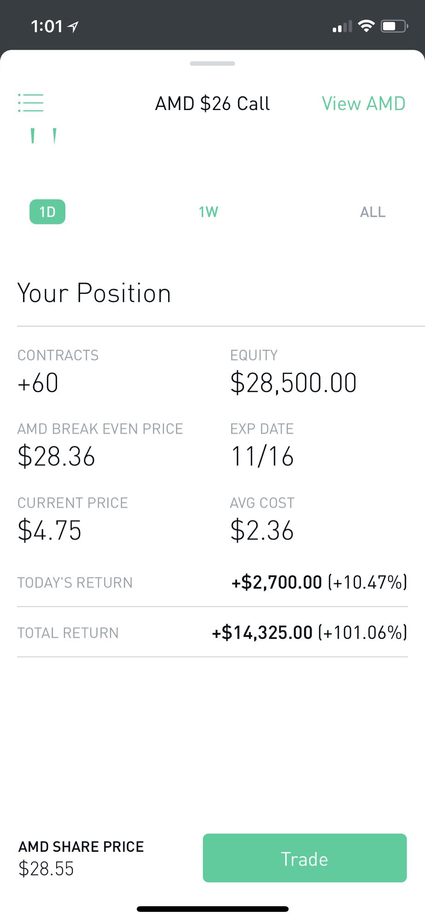Open the list menu icon
This screenshot has height=921, width=425.
coord(30,103)
